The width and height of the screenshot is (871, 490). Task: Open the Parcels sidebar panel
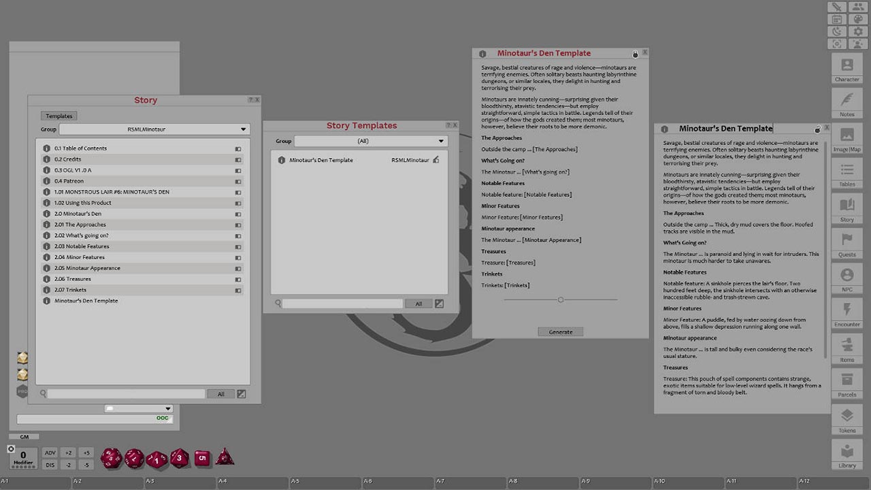click(847, 385)
